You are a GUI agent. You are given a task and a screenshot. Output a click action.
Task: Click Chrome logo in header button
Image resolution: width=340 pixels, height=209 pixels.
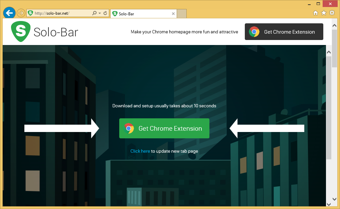[254, 32]
